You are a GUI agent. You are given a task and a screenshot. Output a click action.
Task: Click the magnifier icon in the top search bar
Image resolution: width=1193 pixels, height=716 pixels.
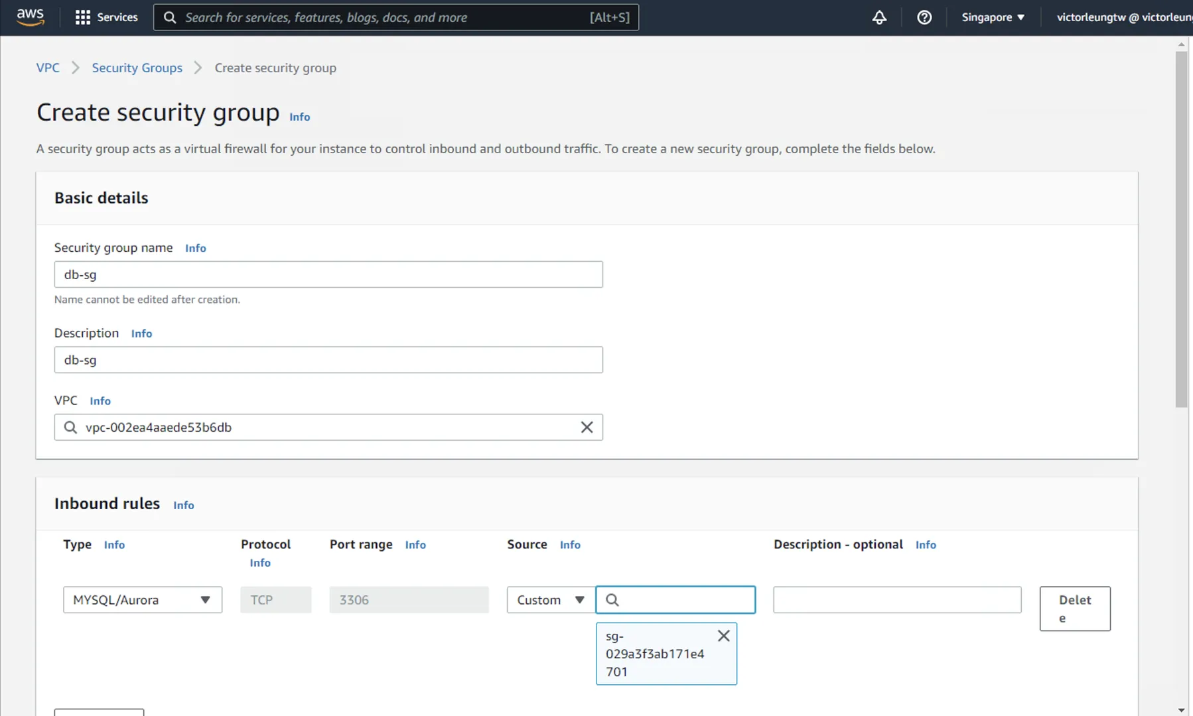pos(170,17)
